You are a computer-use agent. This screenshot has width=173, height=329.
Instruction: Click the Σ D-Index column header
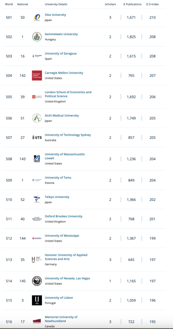coord(152,4)
